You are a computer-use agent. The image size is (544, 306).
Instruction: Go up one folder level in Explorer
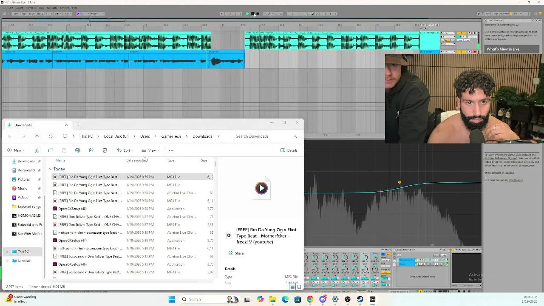click(37, 136)
